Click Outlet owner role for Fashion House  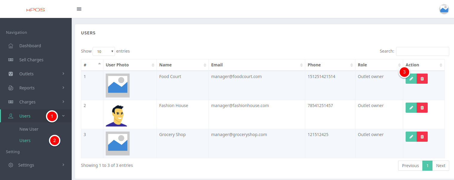(x=371, y=106)
